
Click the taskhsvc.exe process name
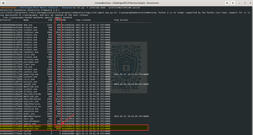click(x=31, y=32)
